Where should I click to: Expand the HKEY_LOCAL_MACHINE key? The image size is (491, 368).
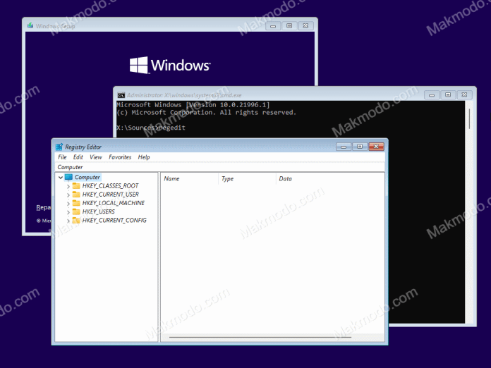point(68,204)
